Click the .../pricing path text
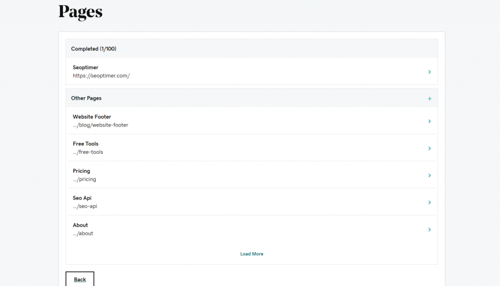The height and width of the screenshot is (286, 500). pos(84,179)
